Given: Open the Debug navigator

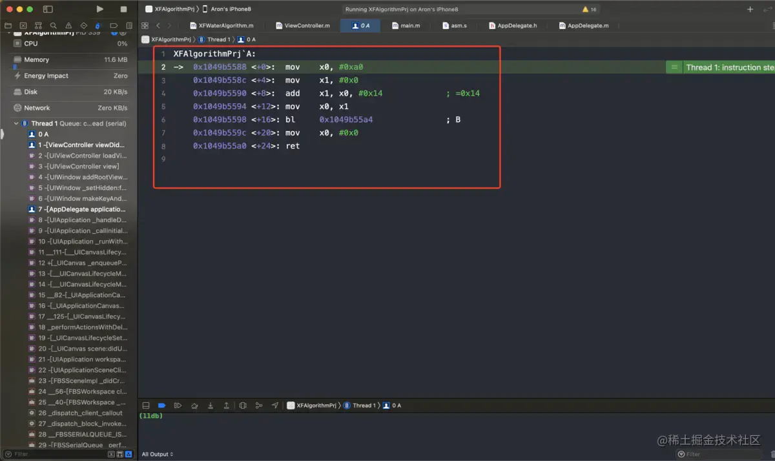Looking at the screenshot, I should [98, 26].
